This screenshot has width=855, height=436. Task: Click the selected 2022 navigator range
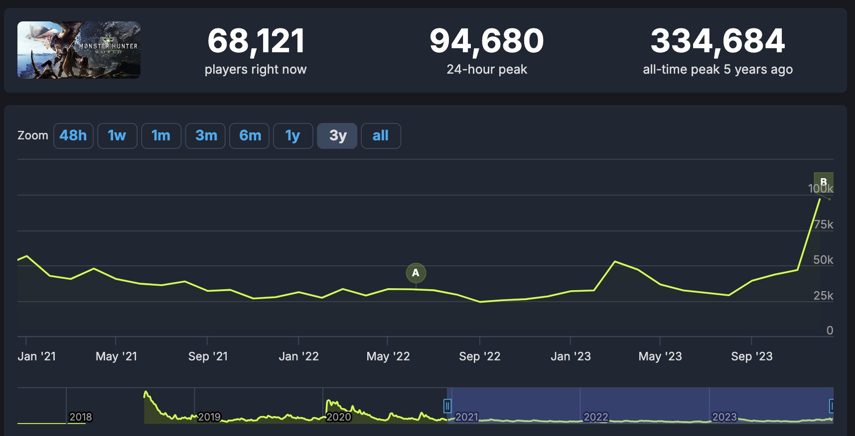pos(596,417)
